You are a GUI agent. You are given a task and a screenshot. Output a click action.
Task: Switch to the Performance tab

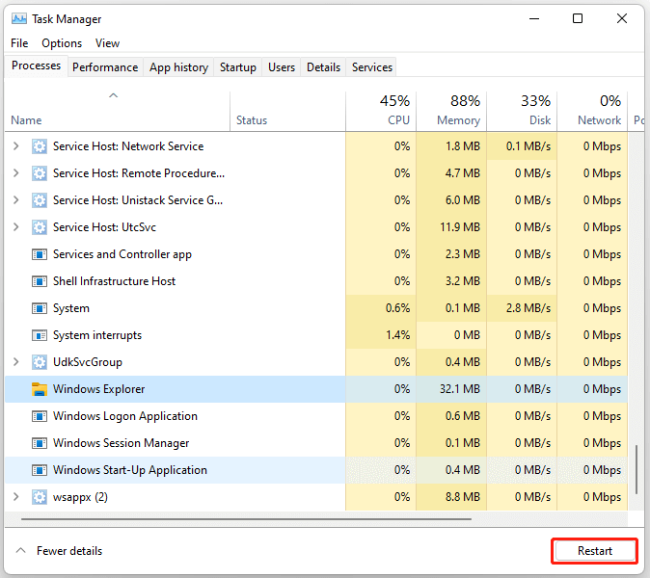[x=105, y=67]
